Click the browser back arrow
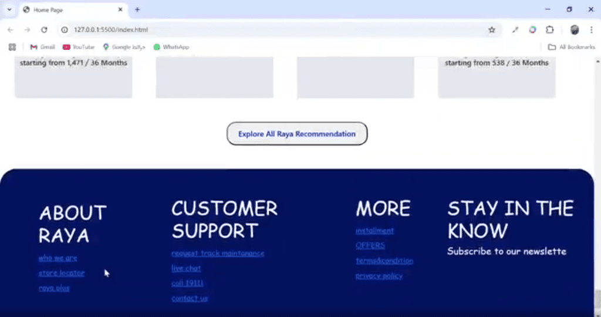 coord(11,29)
